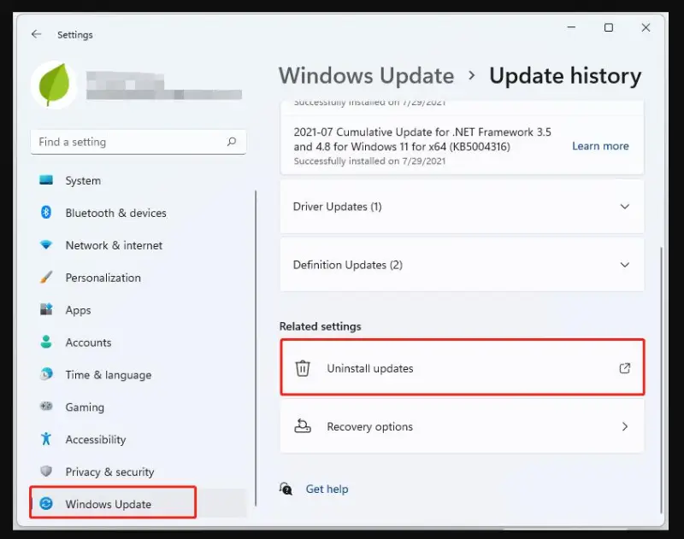Open Uninstall updates
This screenshot has width=684, height=539.
click(462, 368)
